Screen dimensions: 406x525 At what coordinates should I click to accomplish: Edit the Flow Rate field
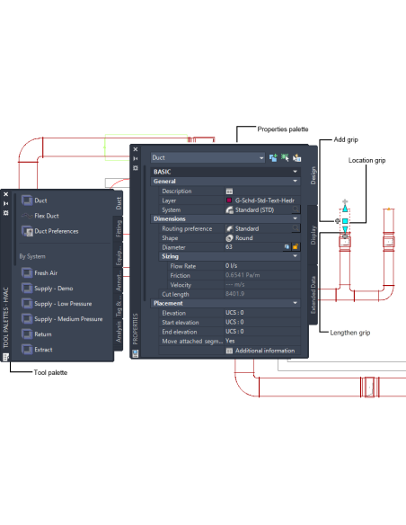coord(262,266)
